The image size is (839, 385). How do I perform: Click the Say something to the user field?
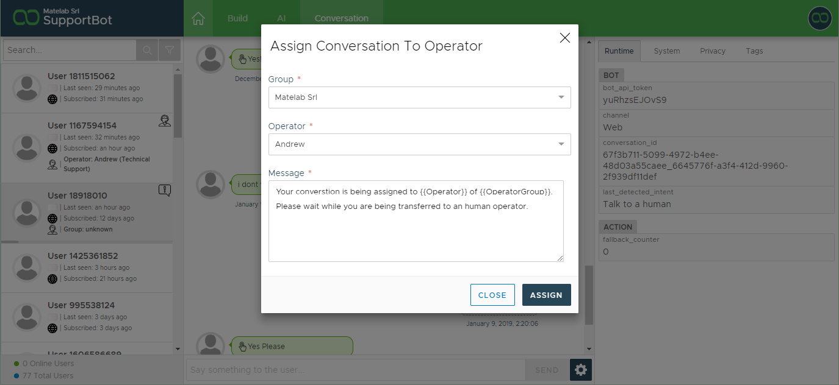click(356, 370)
